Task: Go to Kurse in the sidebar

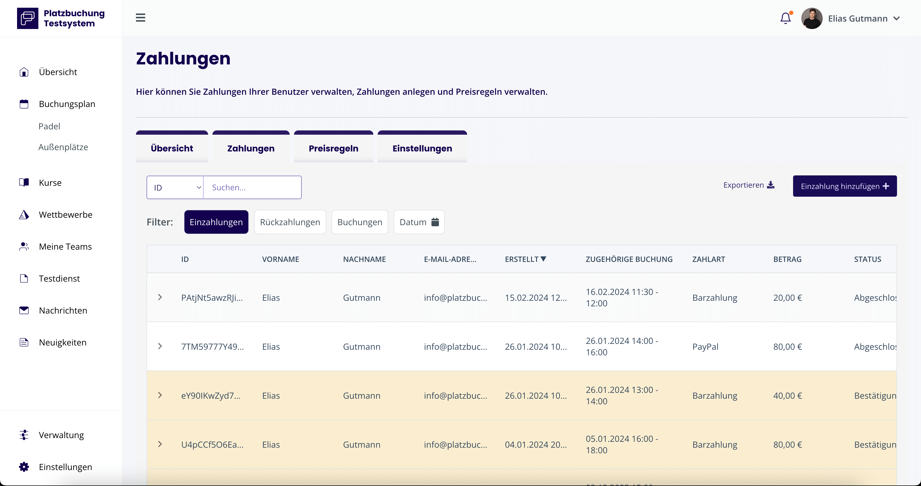Action: coord(50,183)
